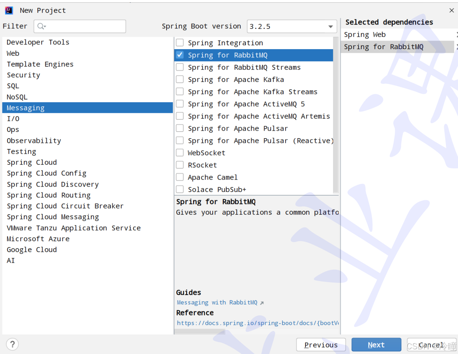The height and width of the screenshot is (354, 458).
Task: Check Spring for Apache ActiveMQ Artemis
Action: (x=180, y=116)
